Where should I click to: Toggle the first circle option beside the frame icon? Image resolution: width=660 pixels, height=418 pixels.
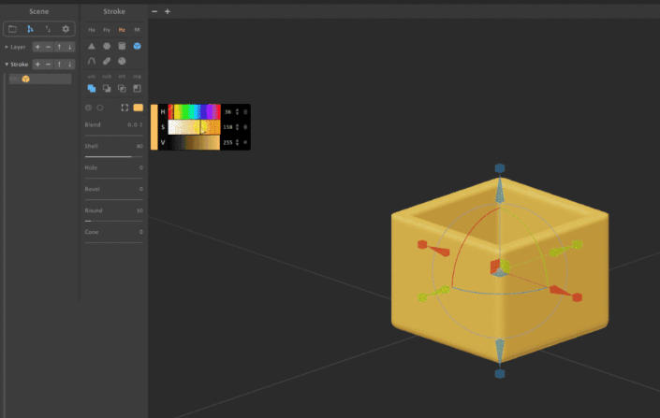(89, 108)
